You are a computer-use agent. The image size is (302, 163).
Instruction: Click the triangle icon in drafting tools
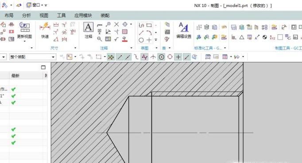click(242, 37)
